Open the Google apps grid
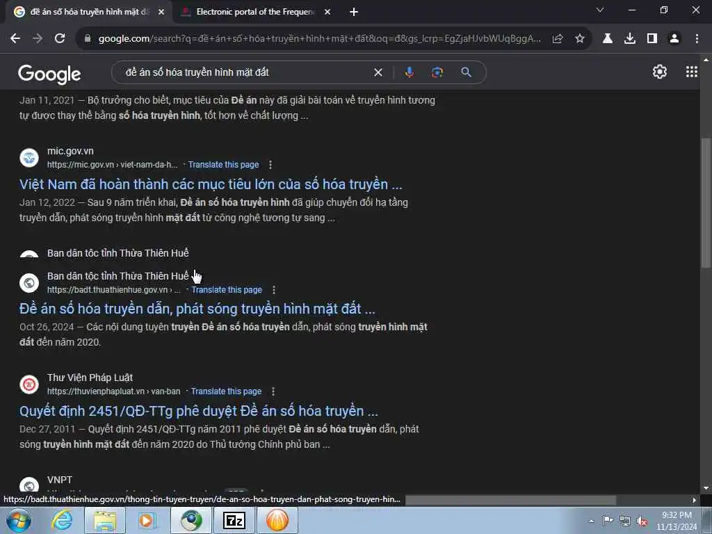 [691, 72]
